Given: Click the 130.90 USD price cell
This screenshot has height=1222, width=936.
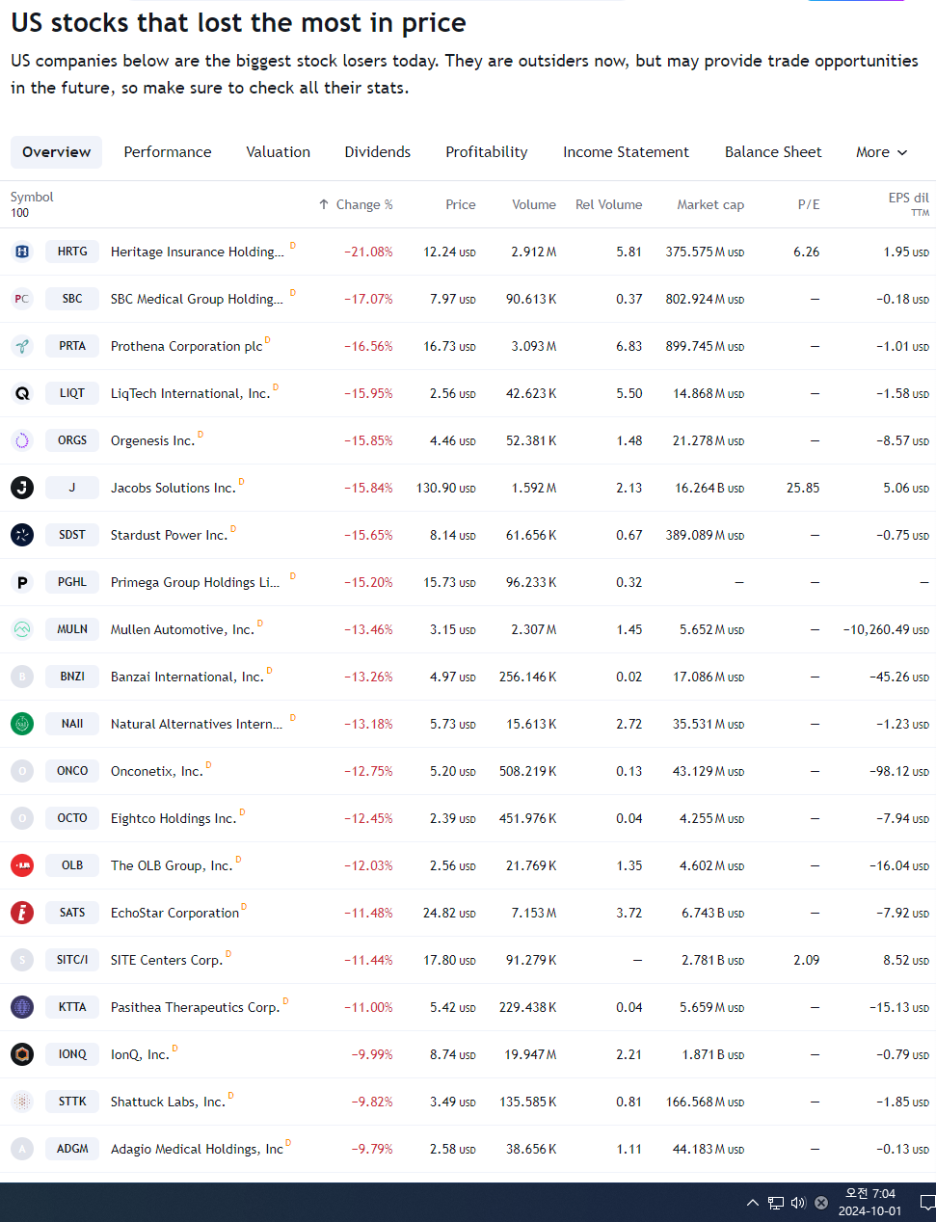Looking at the screenshot, I should click(x=446, y=488).
